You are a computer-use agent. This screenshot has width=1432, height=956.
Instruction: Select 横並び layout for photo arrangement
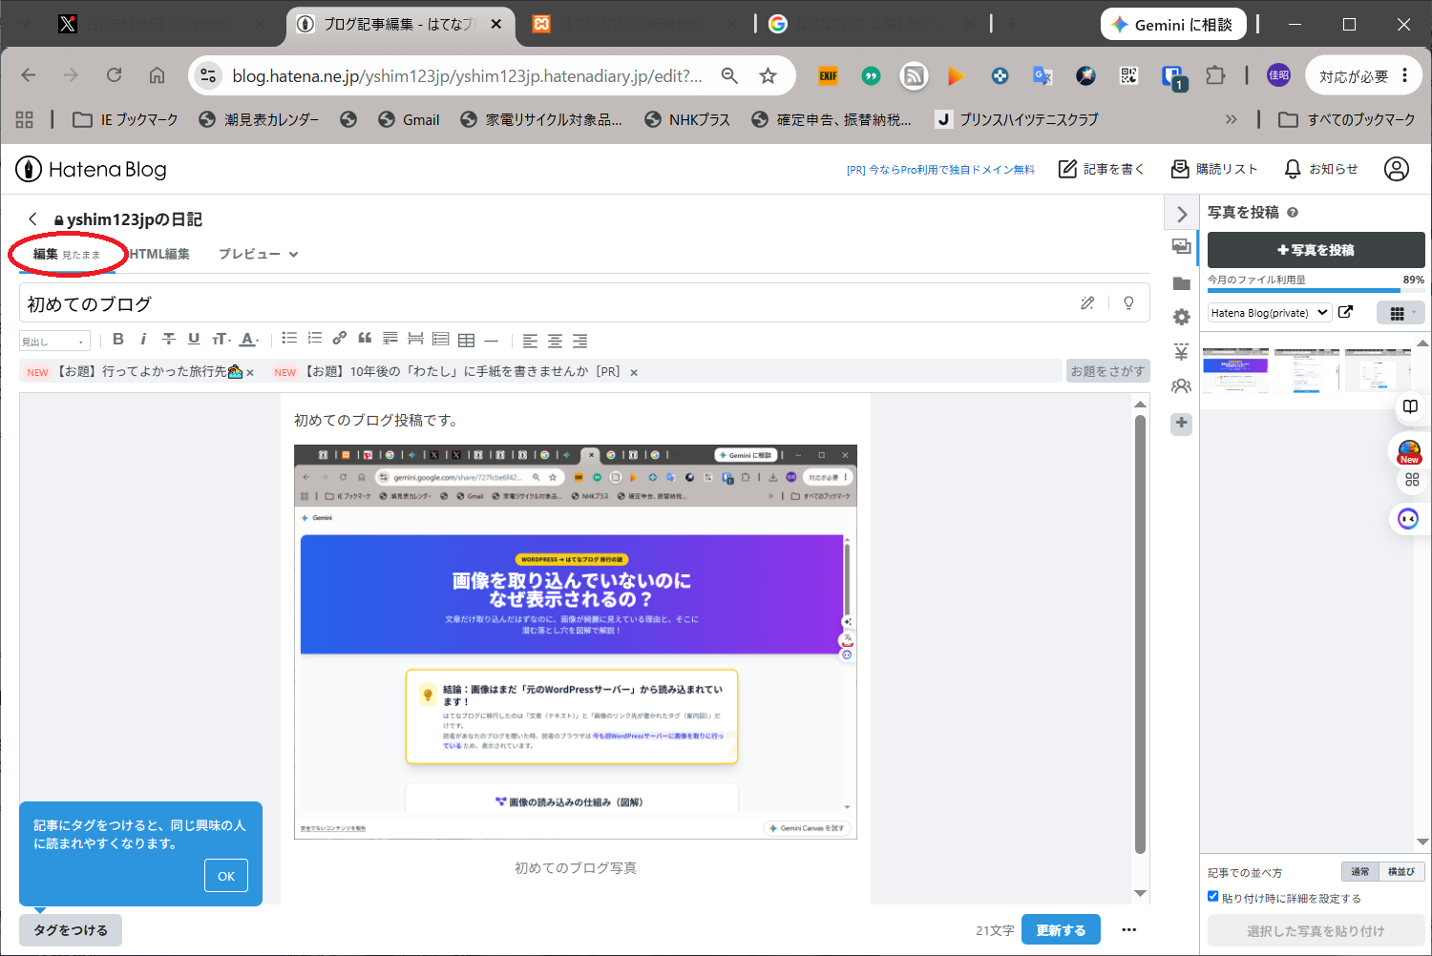coord(1401,871)
